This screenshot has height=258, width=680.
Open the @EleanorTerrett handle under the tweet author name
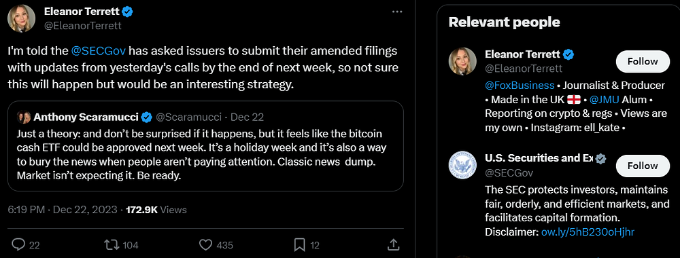pos(83,26)
